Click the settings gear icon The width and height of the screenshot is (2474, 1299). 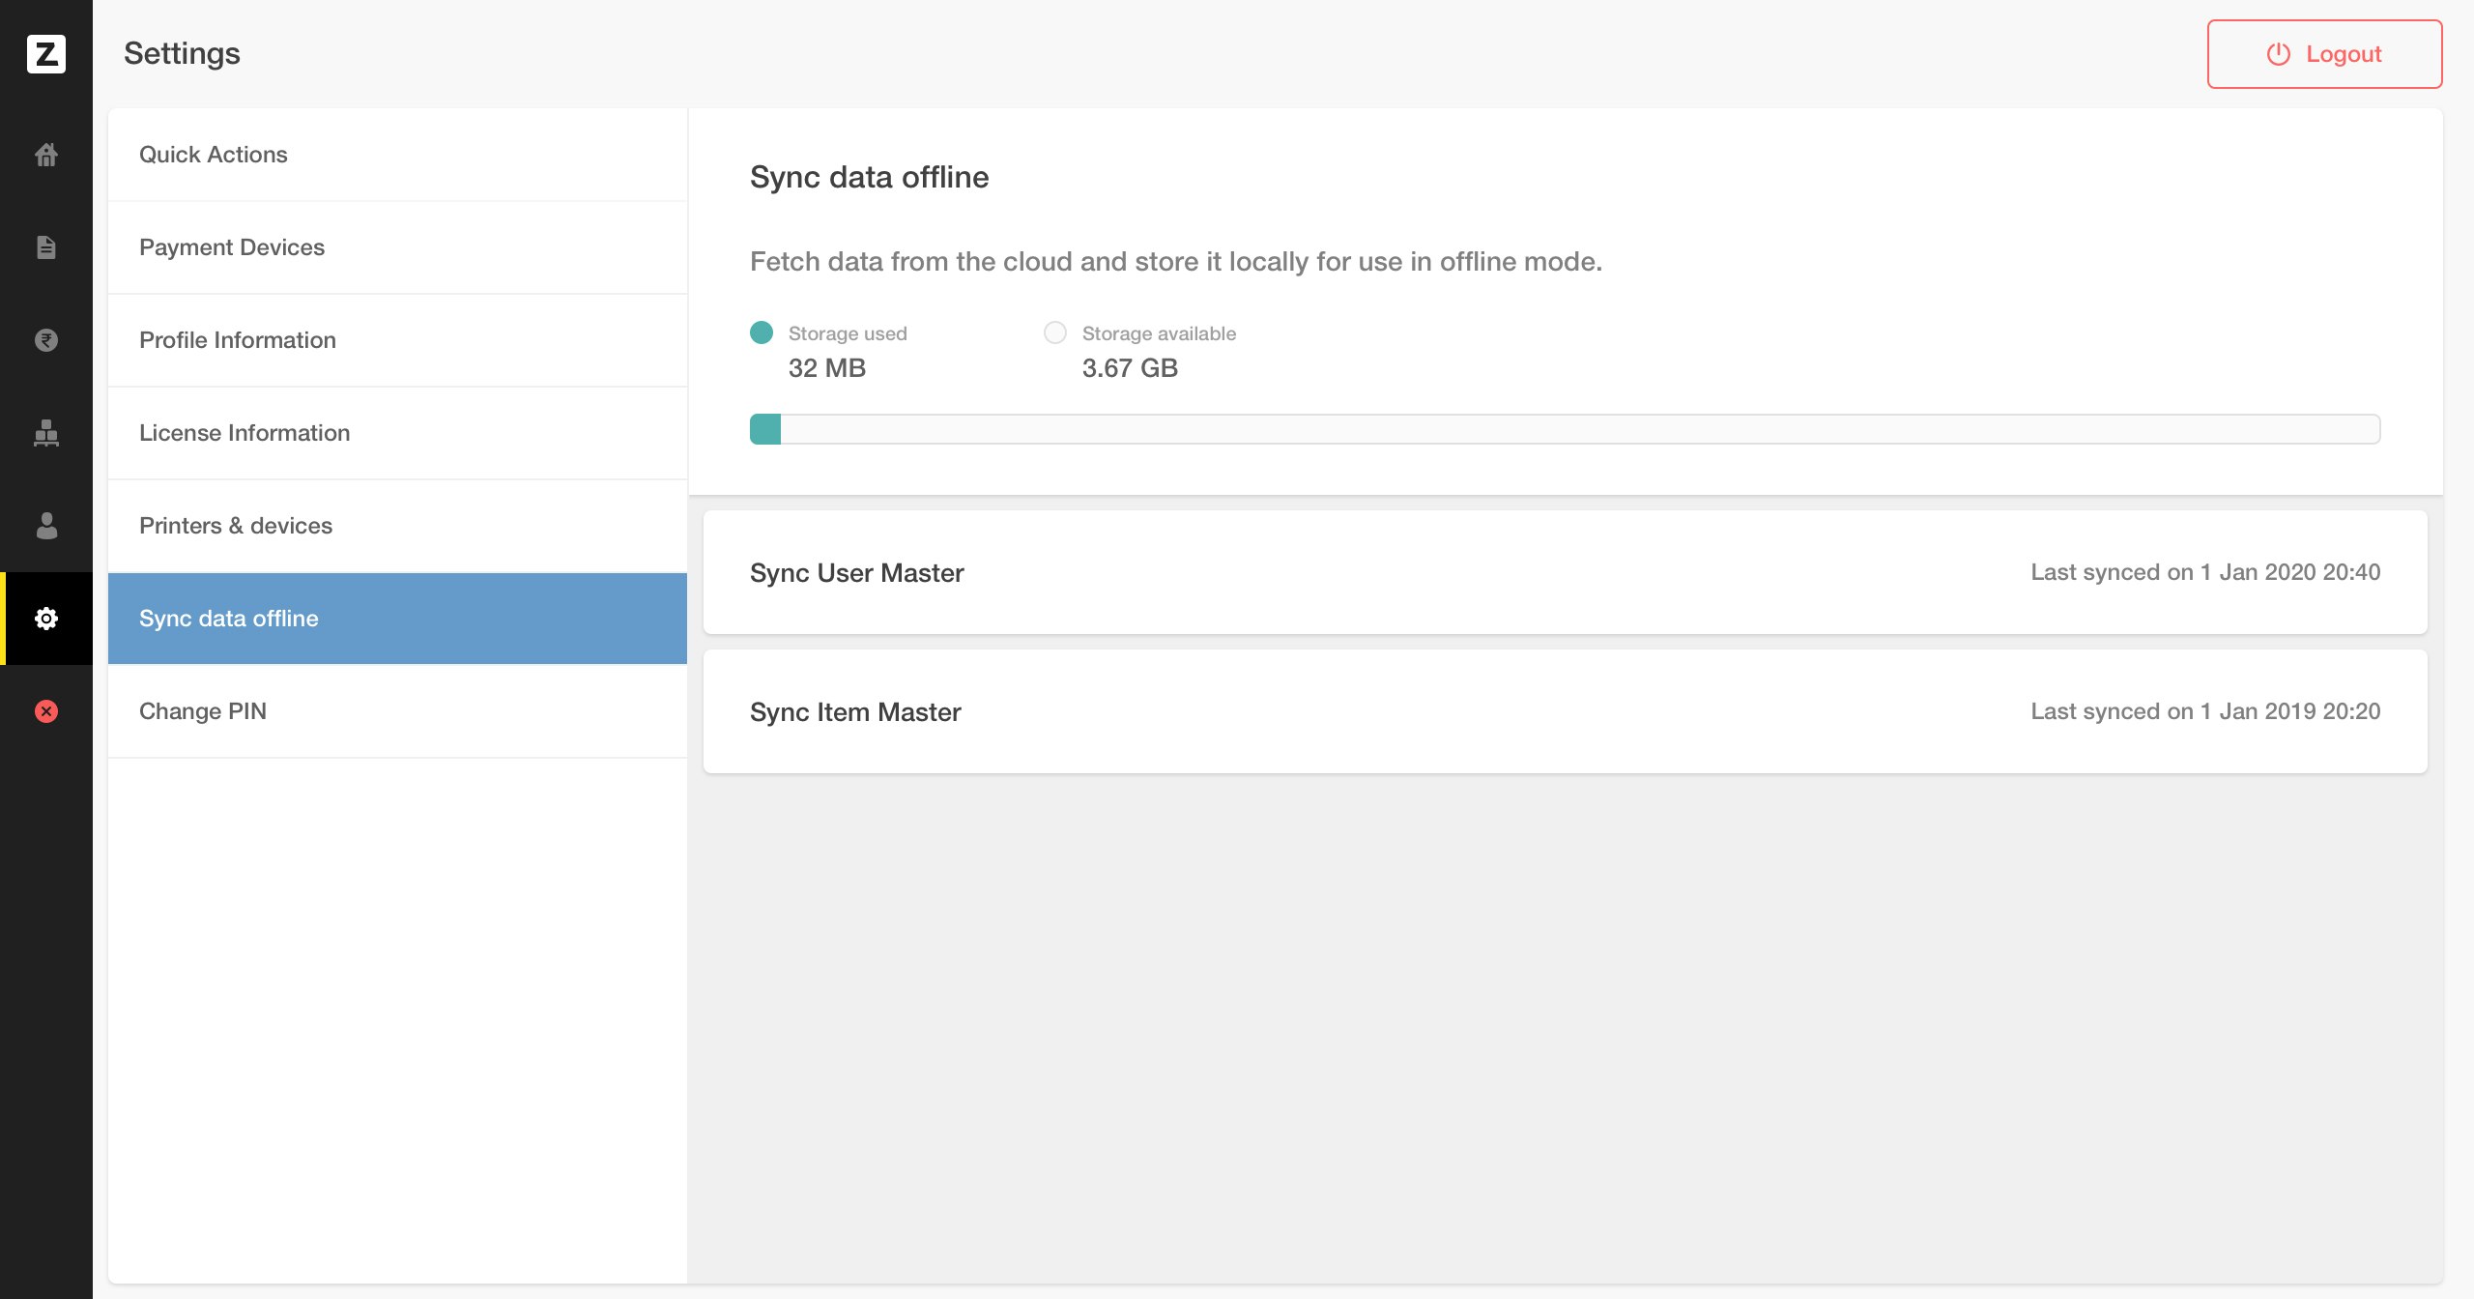tap(46, 619)
